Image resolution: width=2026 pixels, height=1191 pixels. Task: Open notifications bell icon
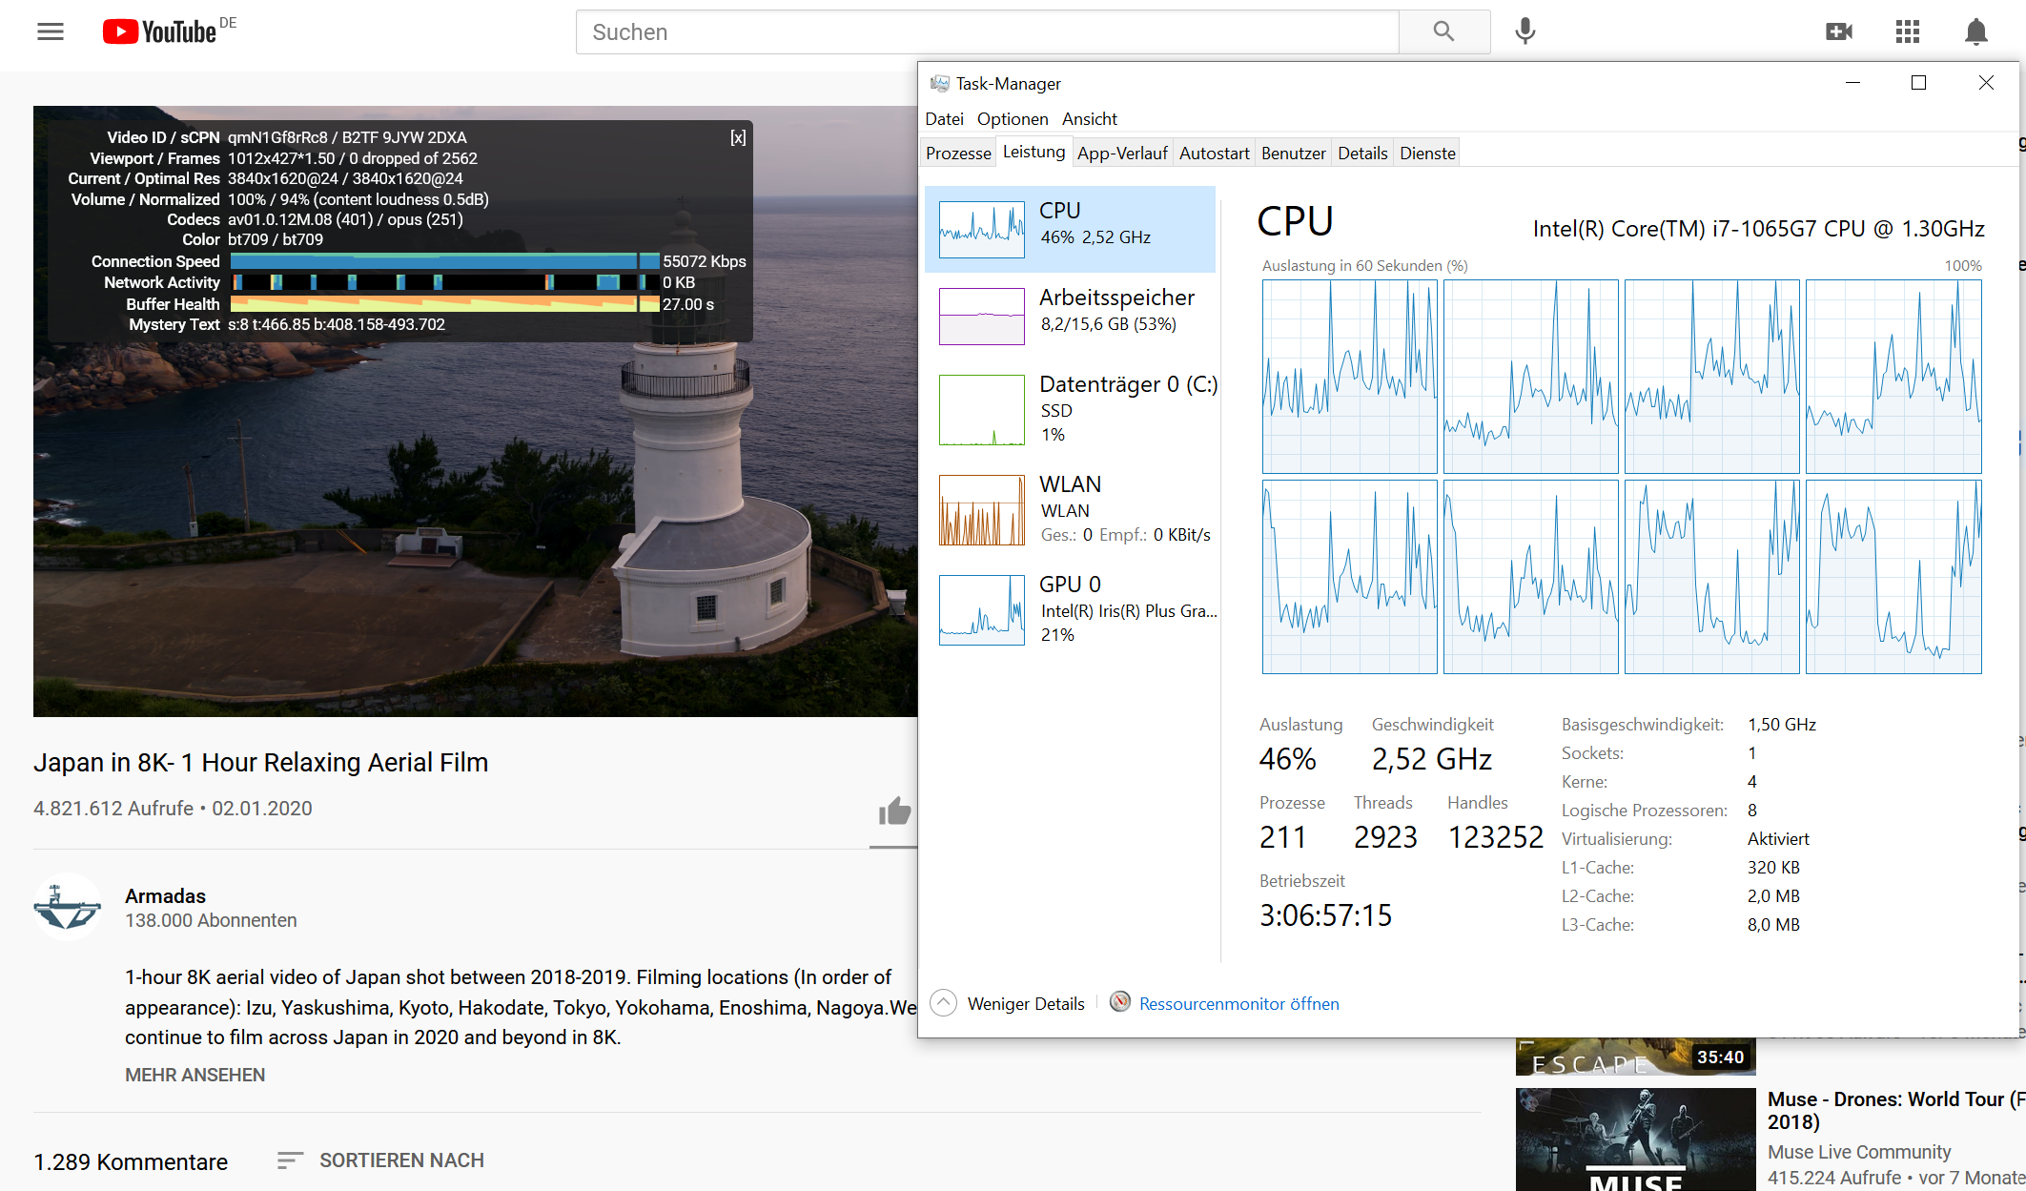1976,31
